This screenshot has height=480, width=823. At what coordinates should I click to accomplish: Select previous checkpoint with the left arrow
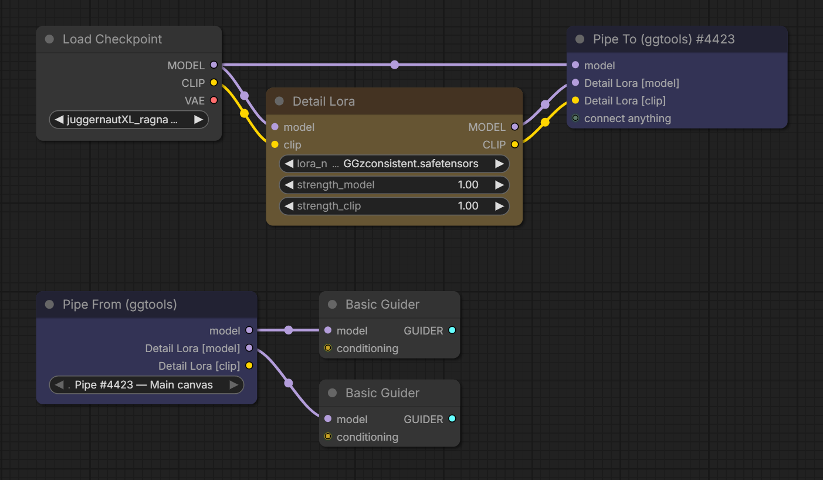(x=59, y=120)
